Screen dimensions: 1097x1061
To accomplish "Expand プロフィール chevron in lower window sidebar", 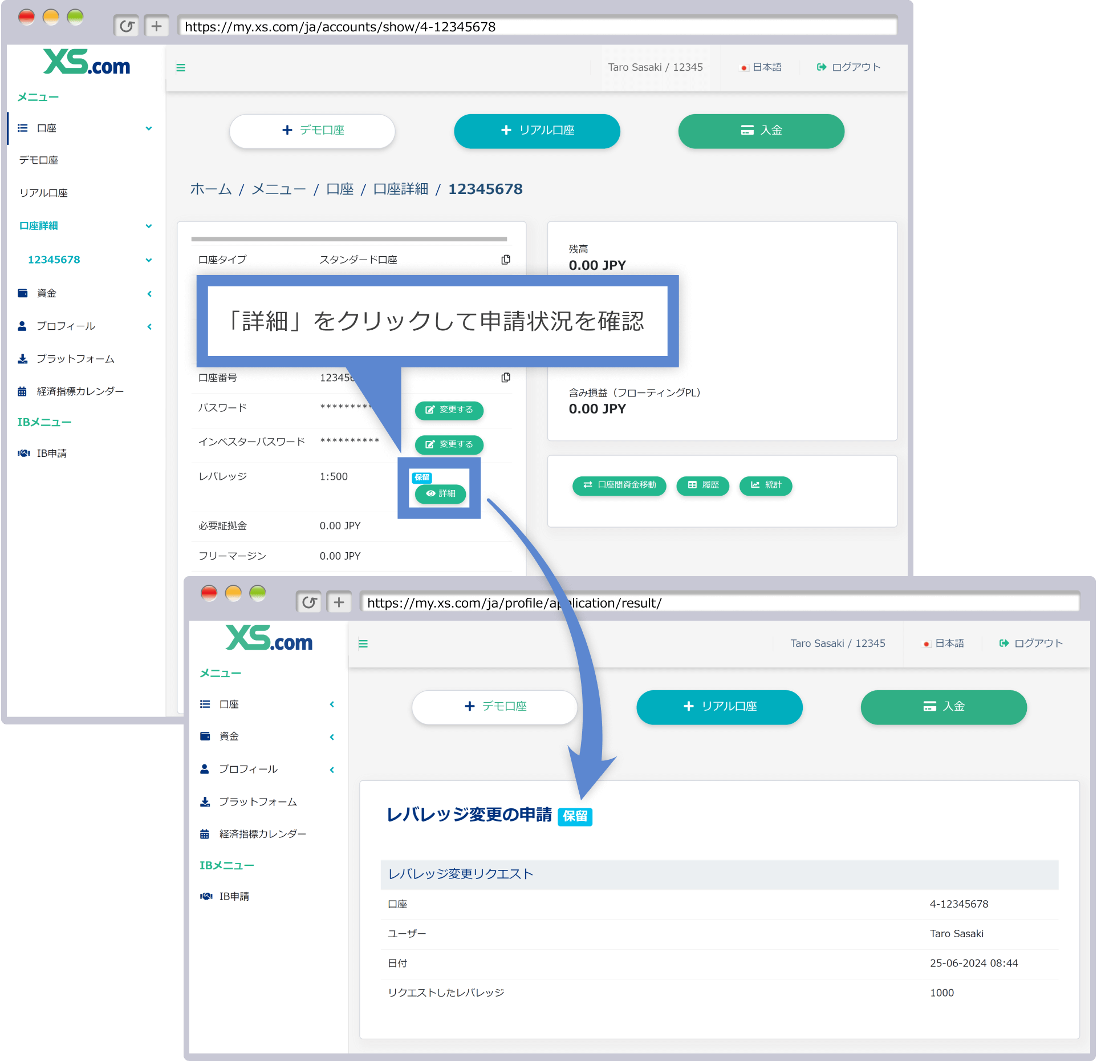I will (x=332, y=770).
